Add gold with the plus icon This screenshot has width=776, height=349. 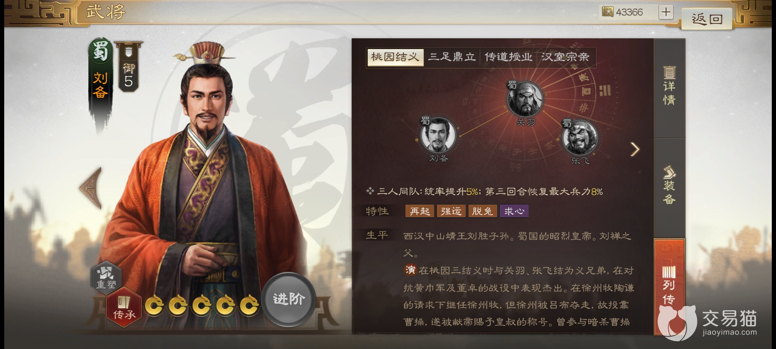(x=666, y=12)
